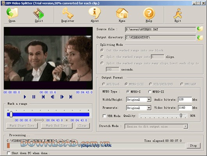Stop the processing with Stop button
207x156 pixels.
coord(194,145)
